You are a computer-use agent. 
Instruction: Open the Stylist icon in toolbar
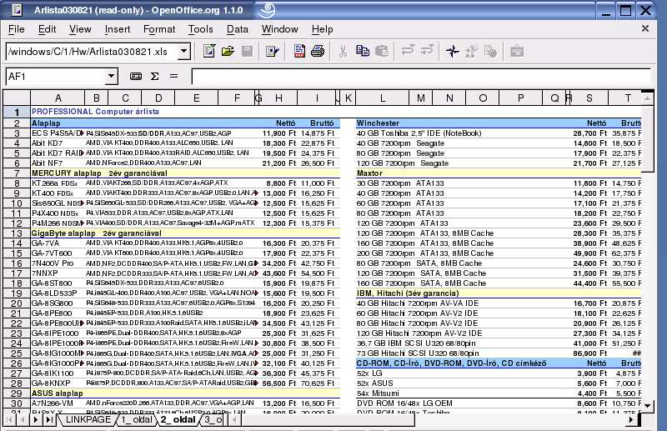471,52
